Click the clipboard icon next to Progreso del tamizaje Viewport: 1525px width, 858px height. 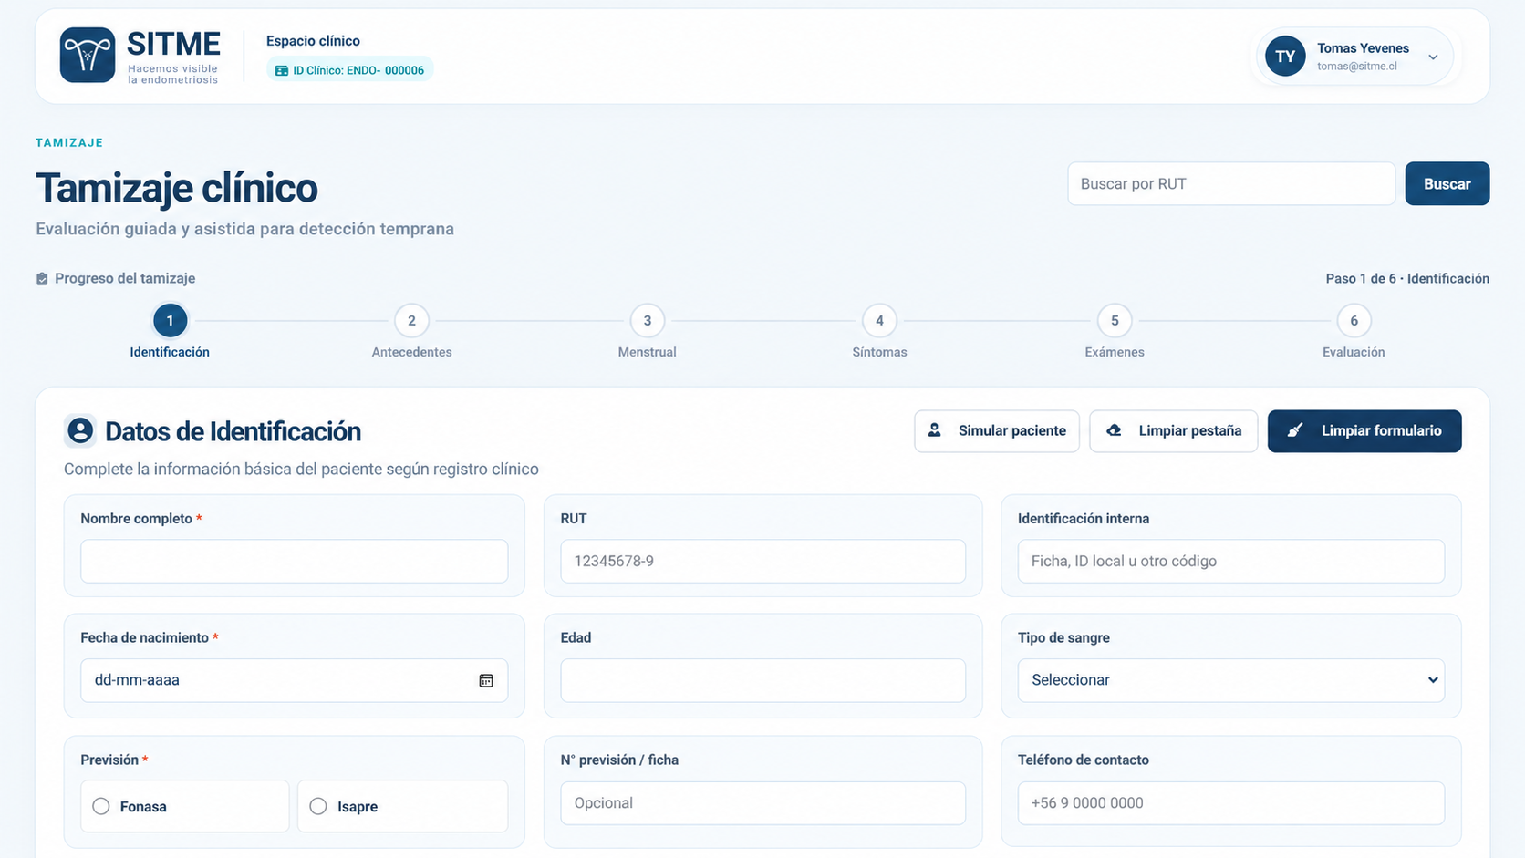pos(42,279)
